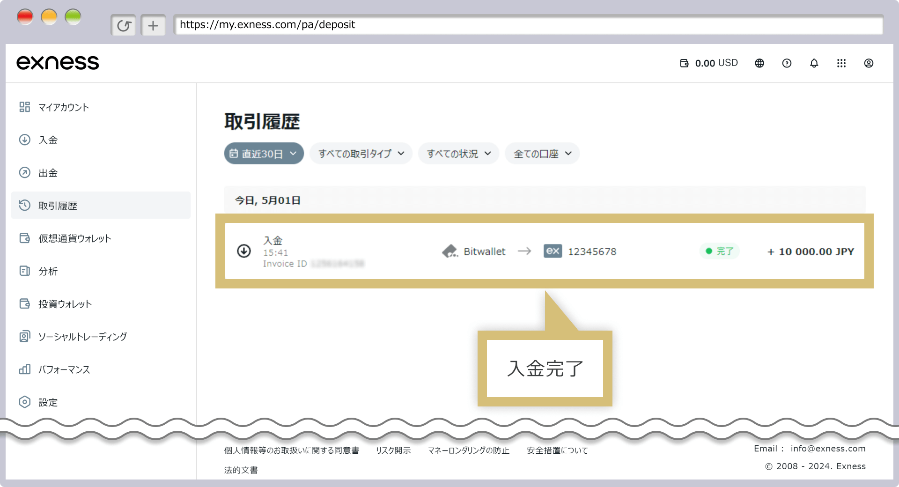Click the 今日, 5月01日 date header
This screenshot has width=899, height=487.
tap(268, 200)
